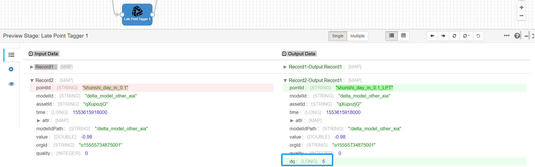Screen dimensions: 535x167
Task: Switch to Multiple preview mode
Action: 357,36
